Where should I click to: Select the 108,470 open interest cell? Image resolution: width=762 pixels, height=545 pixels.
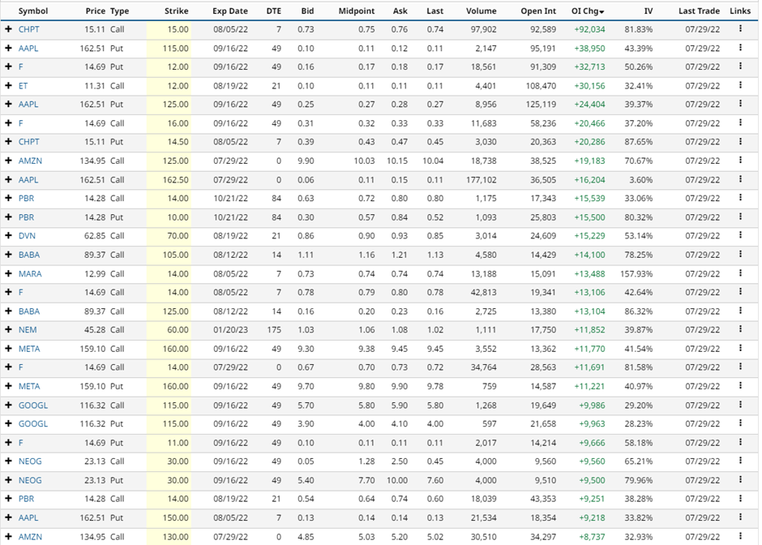click(x=541, y=86)
